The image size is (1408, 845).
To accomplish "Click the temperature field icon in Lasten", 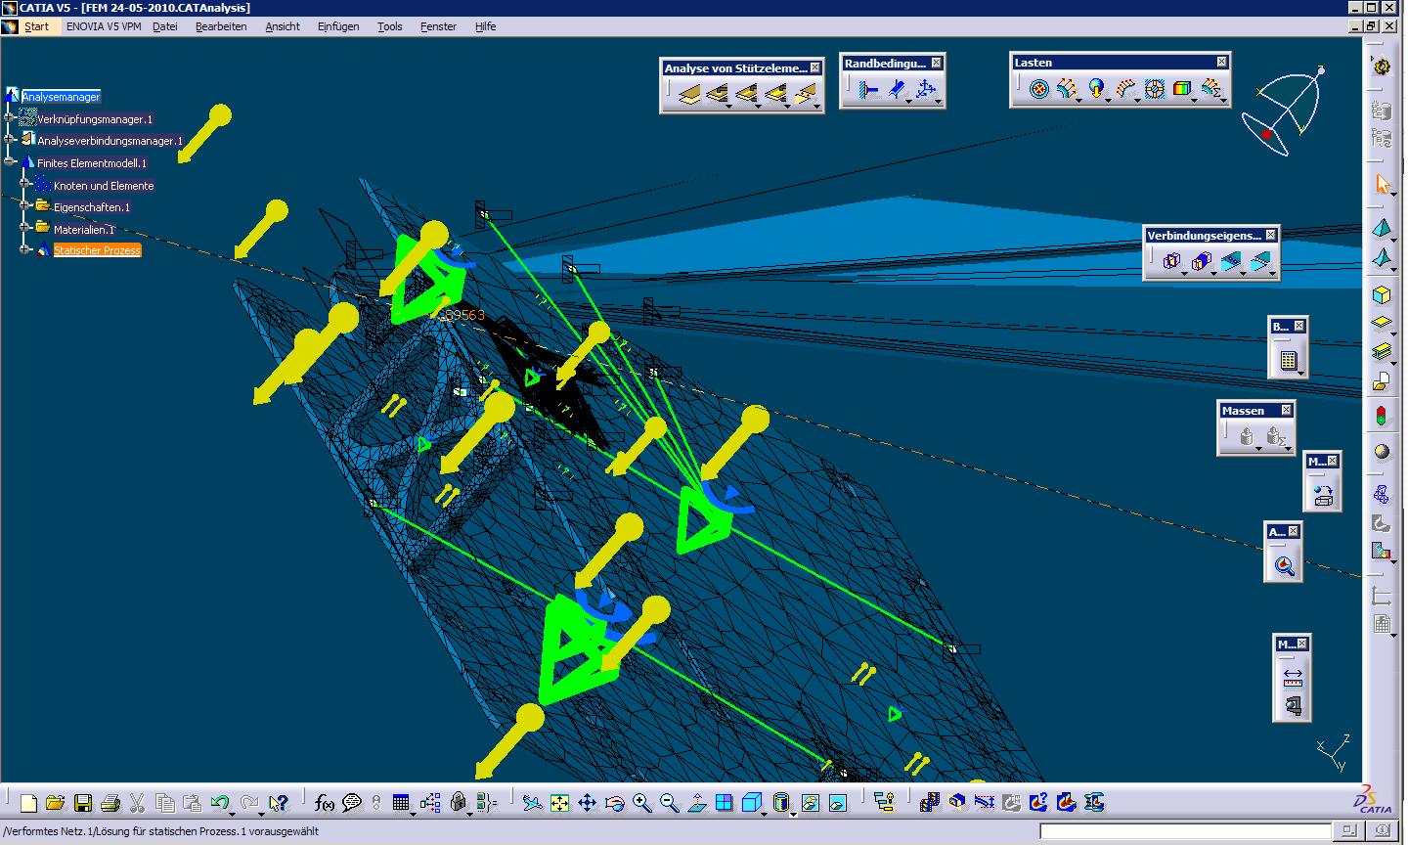I will 1183,89.
